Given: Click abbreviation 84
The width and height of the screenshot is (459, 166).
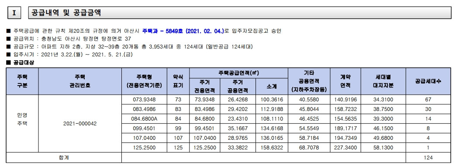Looking at the screenshot, I should (x=178, y=119).
